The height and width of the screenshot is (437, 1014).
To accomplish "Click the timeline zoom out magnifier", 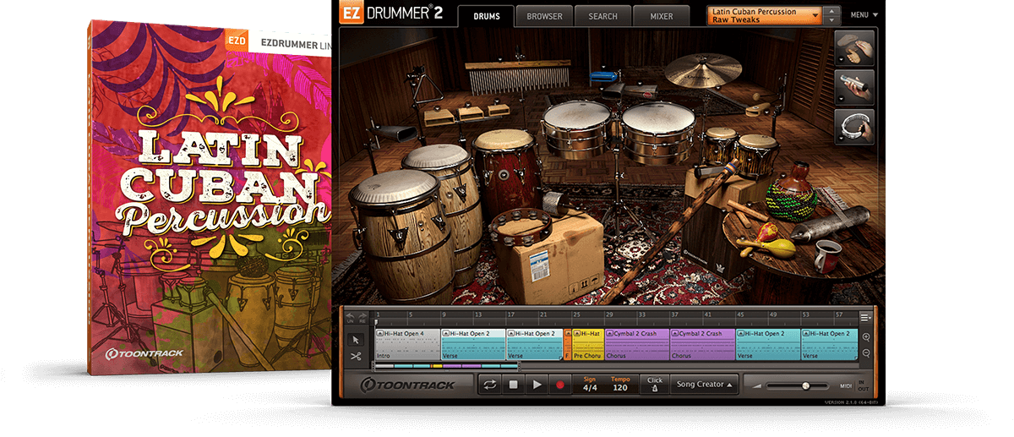I will point(866,353).
